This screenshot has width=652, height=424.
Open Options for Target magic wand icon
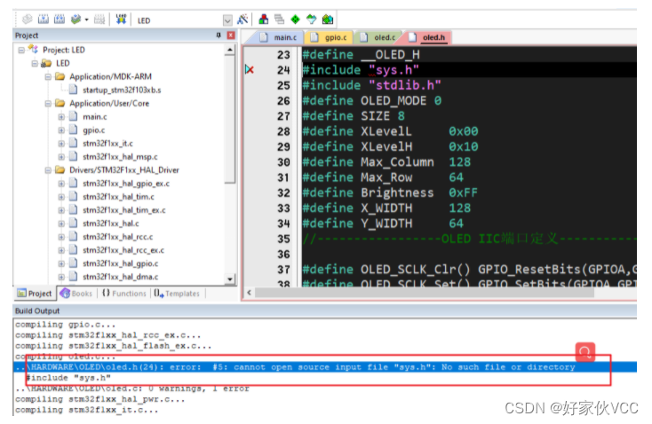[x=243, y=20]
